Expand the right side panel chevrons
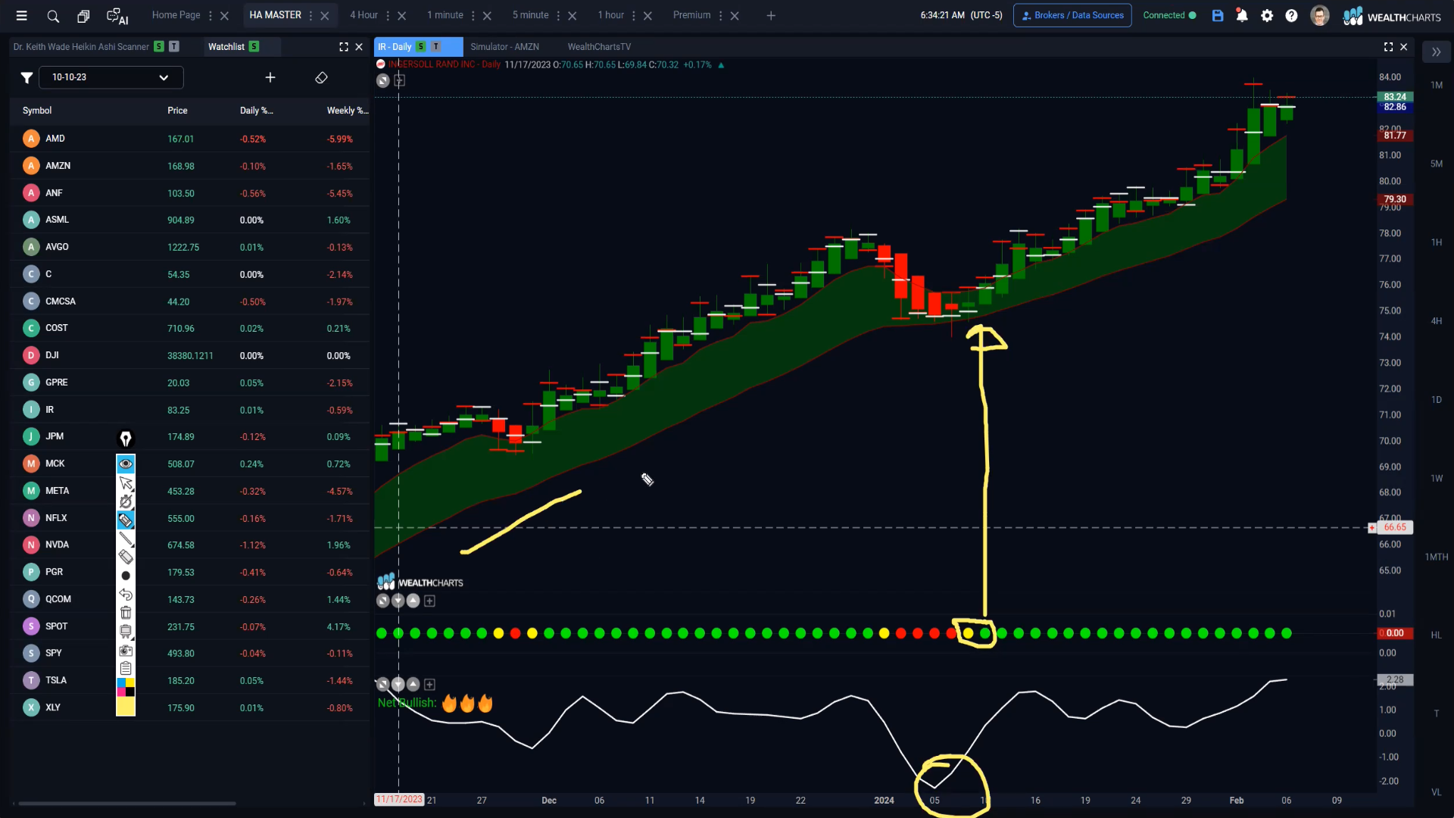This screenshot has height=818, width=1454. 1436,52
